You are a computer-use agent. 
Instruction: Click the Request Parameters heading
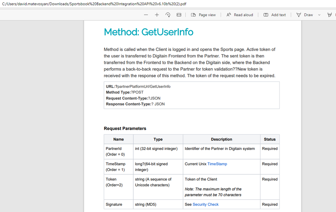pos(125,128)
